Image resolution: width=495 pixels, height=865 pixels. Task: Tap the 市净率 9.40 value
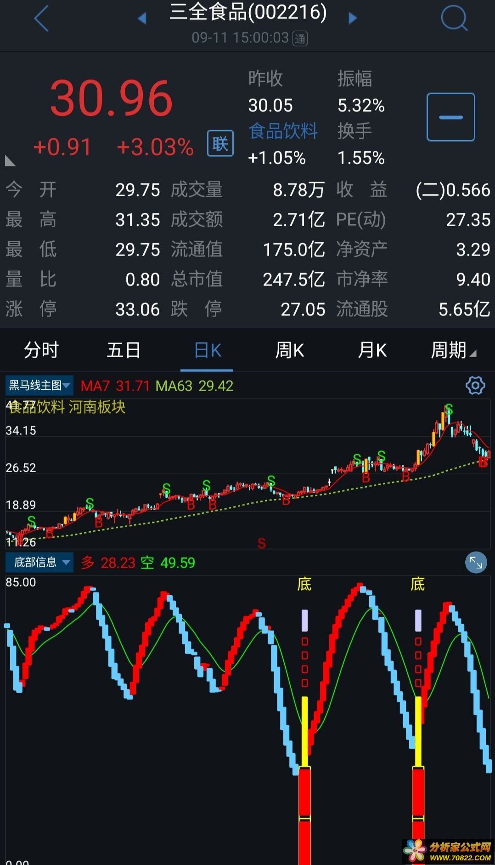click(473, 279)
